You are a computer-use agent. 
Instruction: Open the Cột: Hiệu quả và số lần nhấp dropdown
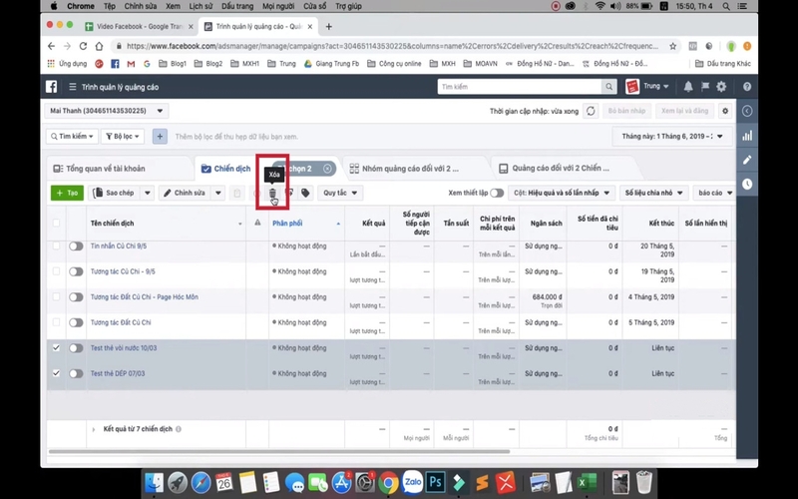coord(562,193)
